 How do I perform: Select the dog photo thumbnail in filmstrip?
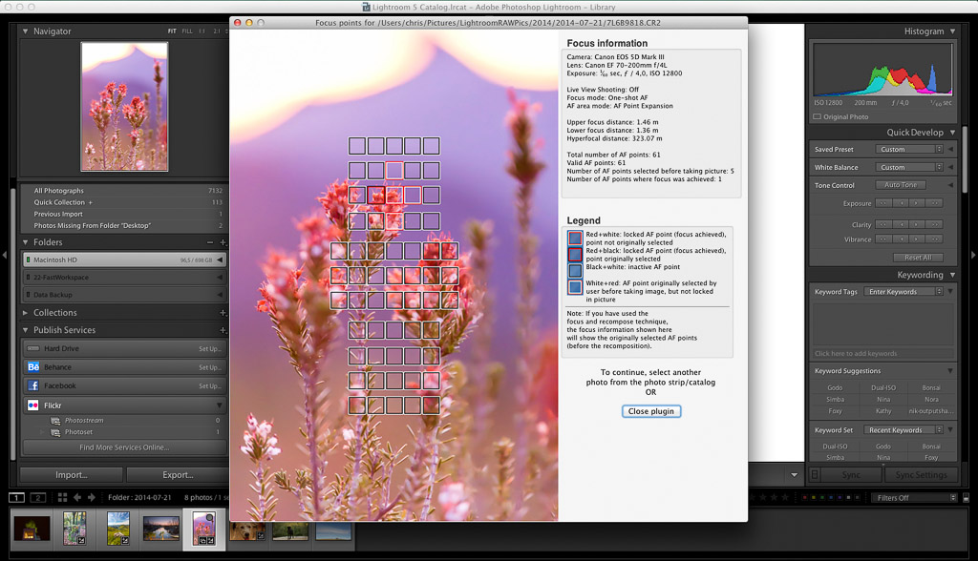click(247, 531)
